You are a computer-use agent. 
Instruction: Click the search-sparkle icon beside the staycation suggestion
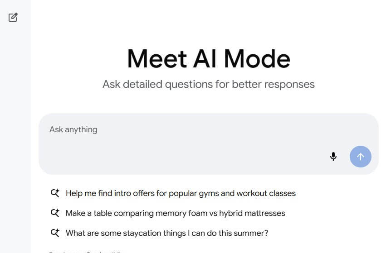55,233
